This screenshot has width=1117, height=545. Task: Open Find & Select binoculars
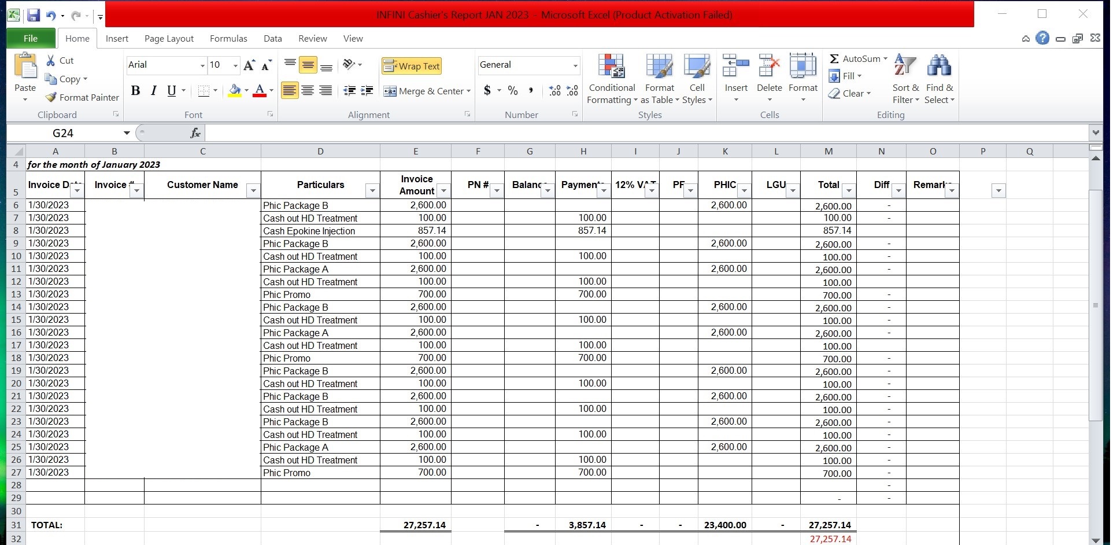(x=940, y=79)
